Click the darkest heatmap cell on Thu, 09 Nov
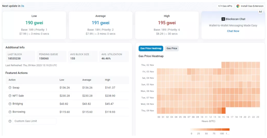Screen dimensions: 267x138 [x=223, y=111]
